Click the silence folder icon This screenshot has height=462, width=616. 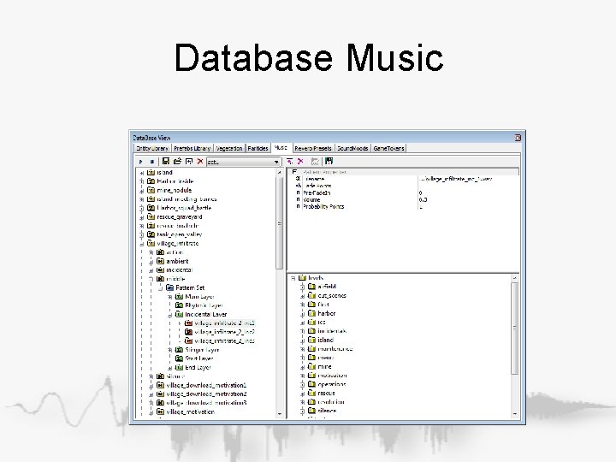pos(312,411)
